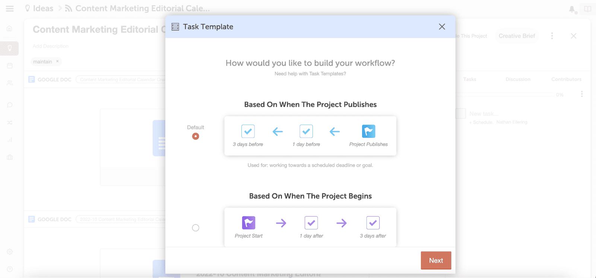Expand the hamburger menu top left
This screenshot has height=278, width=596.
tap(9, 8)
